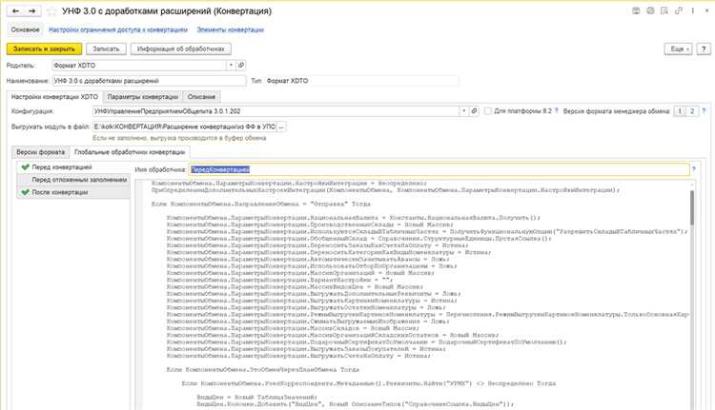Click the second window toolbar icon in the title bar
Image resolution: width=715 pixels, height=410 pixels.
[x=650, y=10]
